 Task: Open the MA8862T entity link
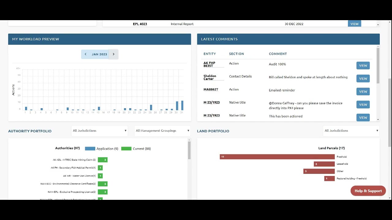211,90
